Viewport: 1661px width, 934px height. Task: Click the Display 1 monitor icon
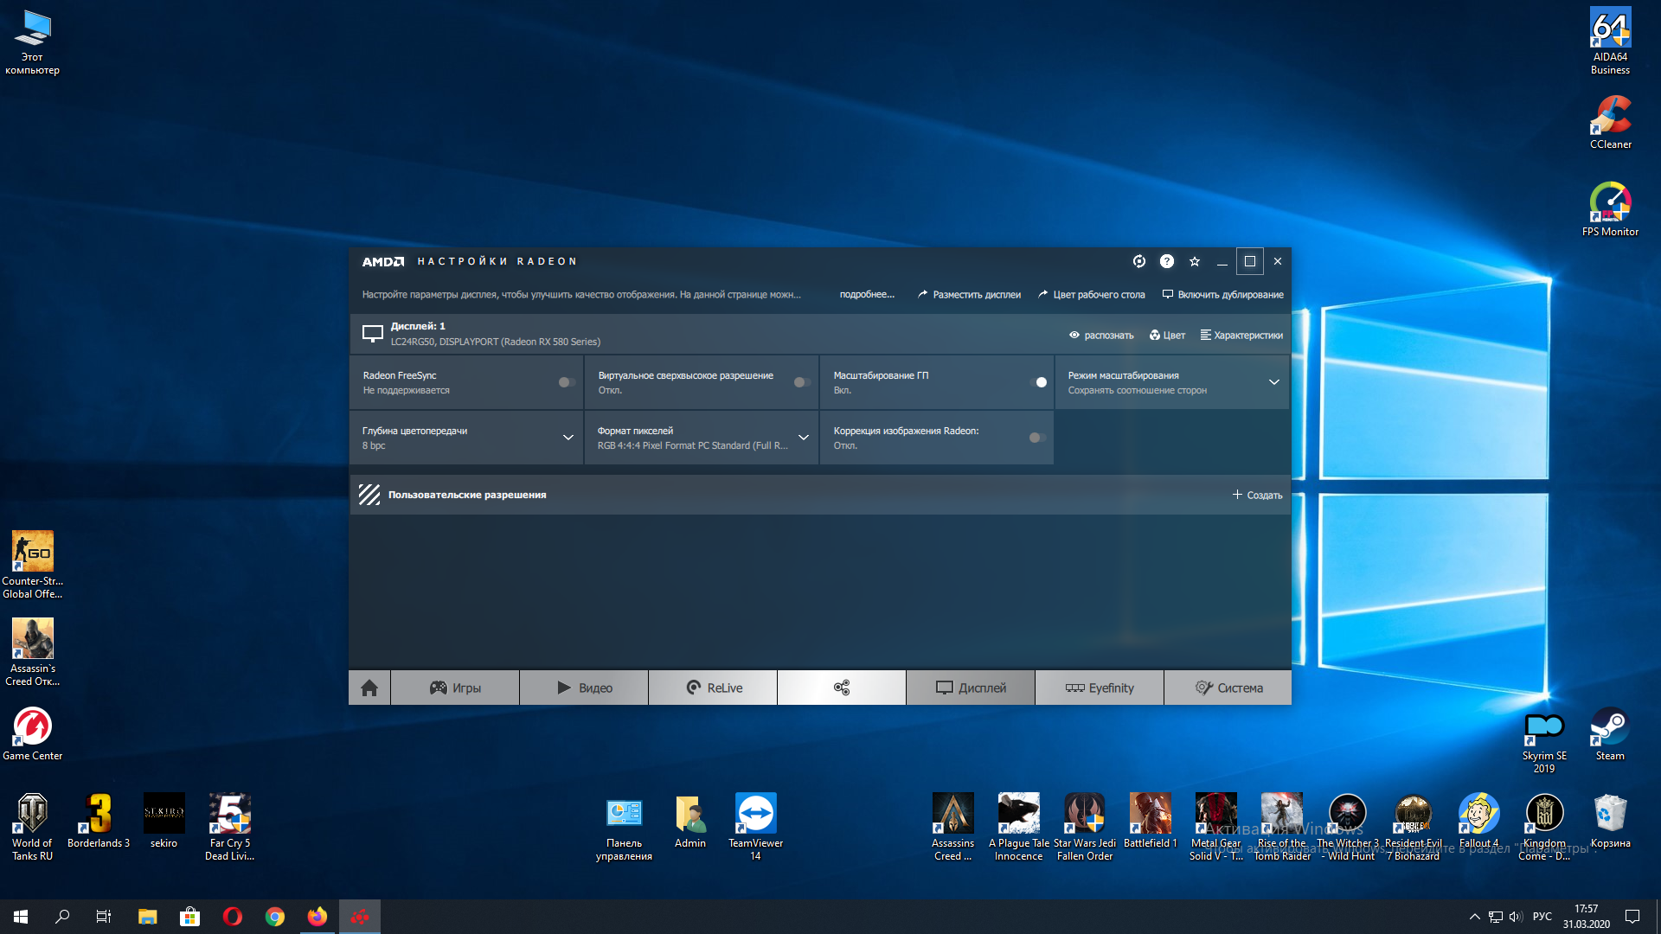tap(373, 334)
